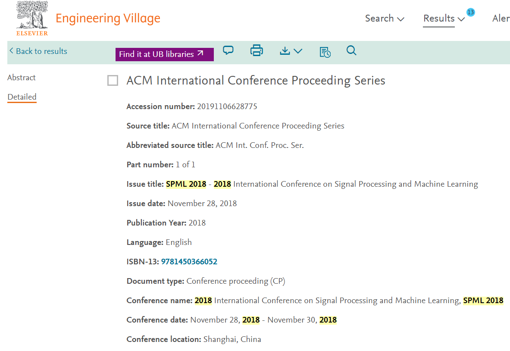The width and height of the screenshot is (510, 351).
Task: Open the Alerts menu item
Action: click(x=501, y=19)
